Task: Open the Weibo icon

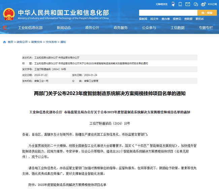Action: click(x=204, y=4)
